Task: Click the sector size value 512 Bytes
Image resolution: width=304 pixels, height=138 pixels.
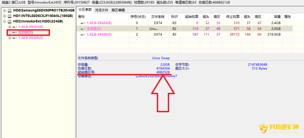Action: 259,68
